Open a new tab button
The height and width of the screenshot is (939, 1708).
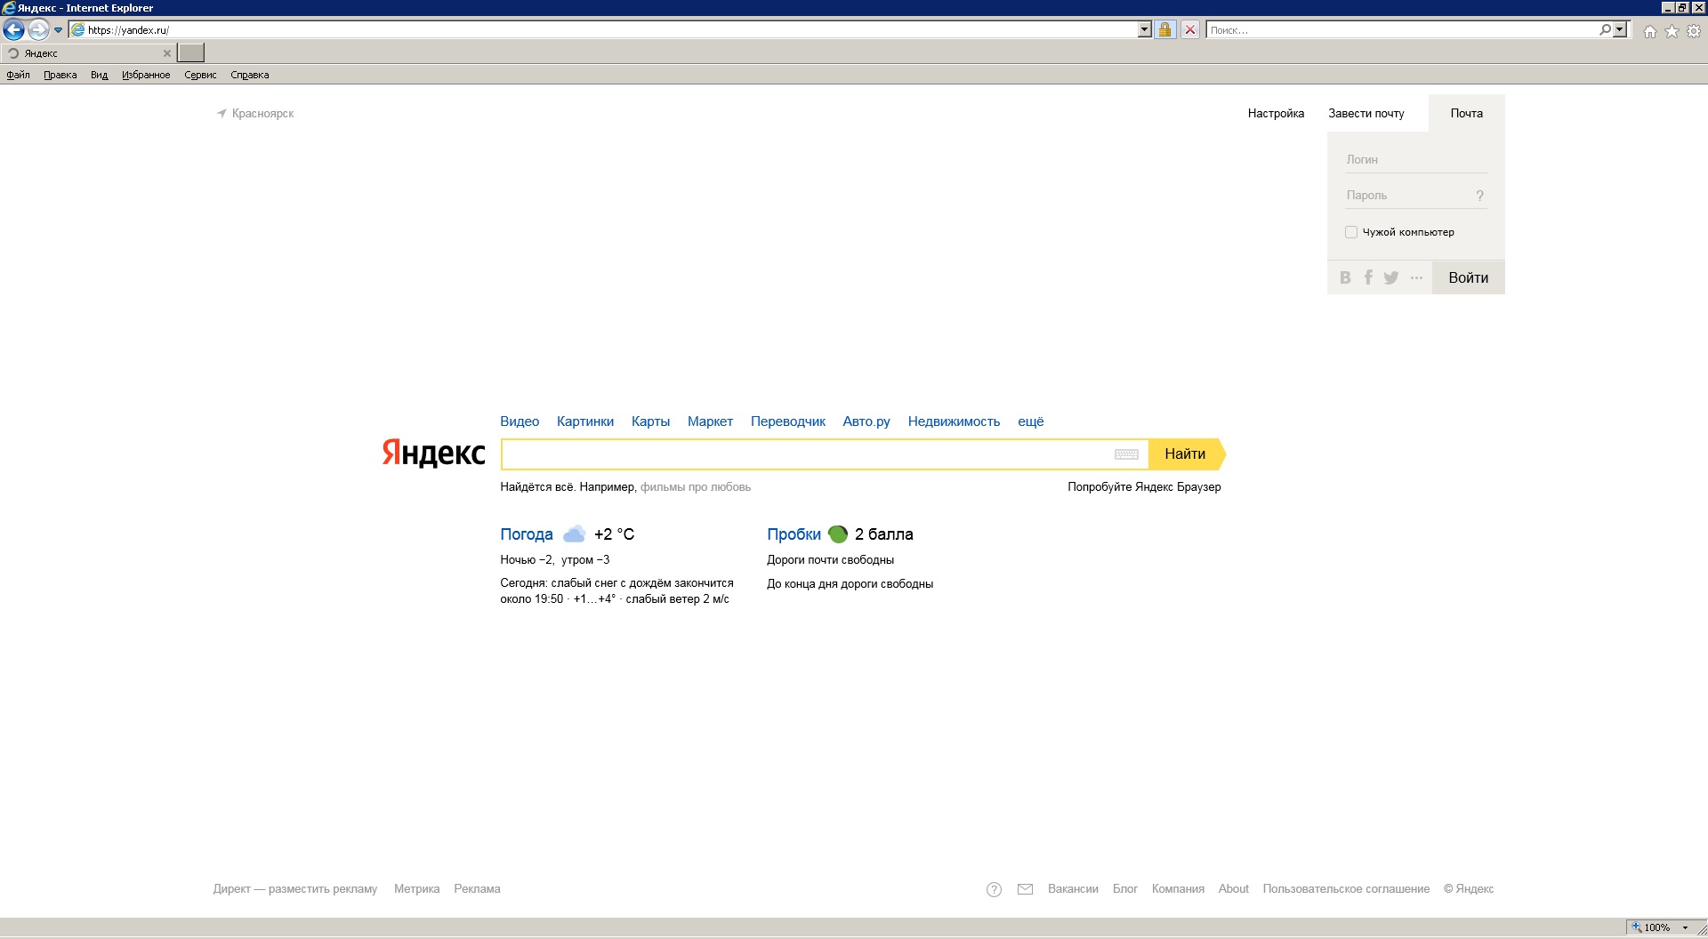(x=191, y=53)
